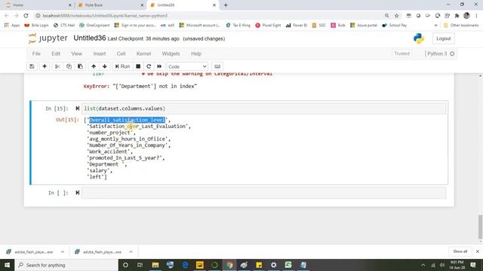This screenshot has height=271, width=483.
Task: Click 'left' output text
Action: [96, 177]
